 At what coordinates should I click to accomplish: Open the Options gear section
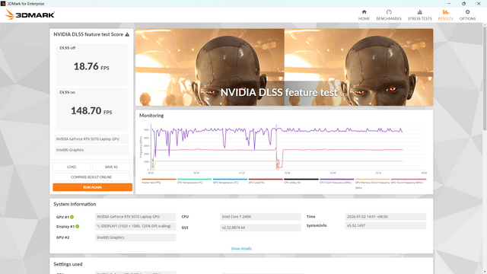pos(467,15)
